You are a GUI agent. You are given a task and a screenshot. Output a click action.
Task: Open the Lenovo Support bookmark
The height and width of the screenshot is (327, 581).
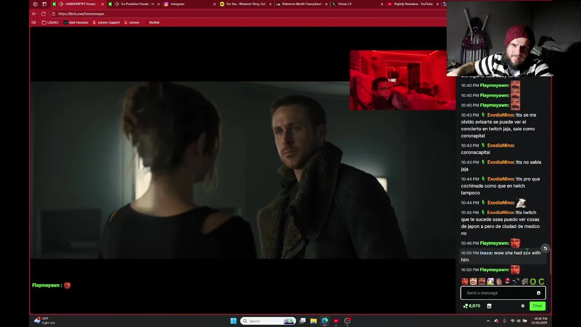click(x=106, y=22)
